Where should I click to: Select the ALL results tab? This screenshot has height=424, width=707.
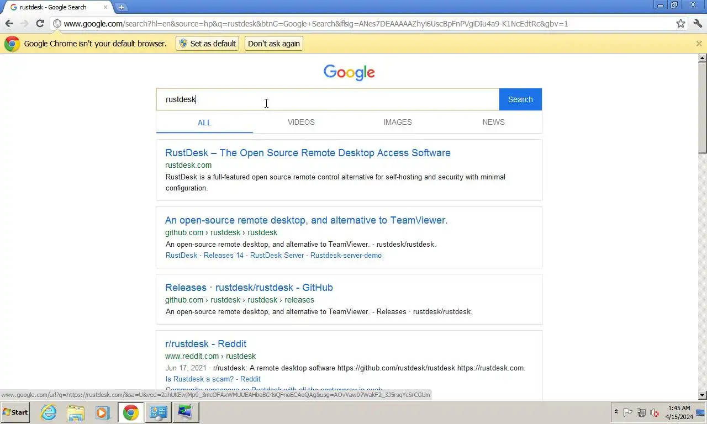pos(204,123)
